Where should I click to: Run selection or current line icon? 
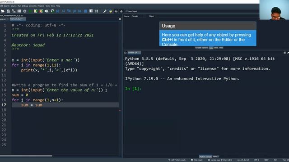click(47, 11)
